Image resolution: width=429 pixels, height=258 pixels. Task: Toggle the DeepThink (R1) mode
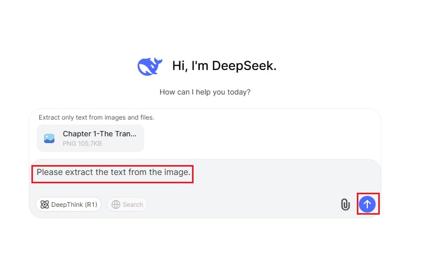(x=69, y=205)
